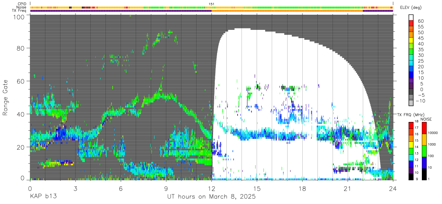The image size is (442, 204).
Task: Click the 9 tick on UT hours axis
Action: [x=166, y=188]
